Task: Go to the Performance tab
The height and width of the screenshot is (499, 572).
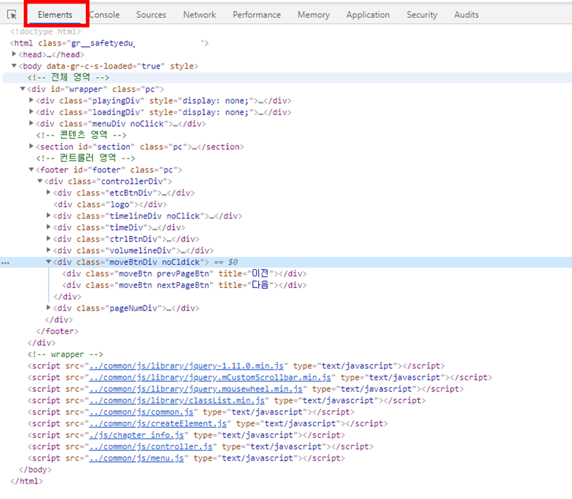Action: pyautogui.click(x=257, y=15)
